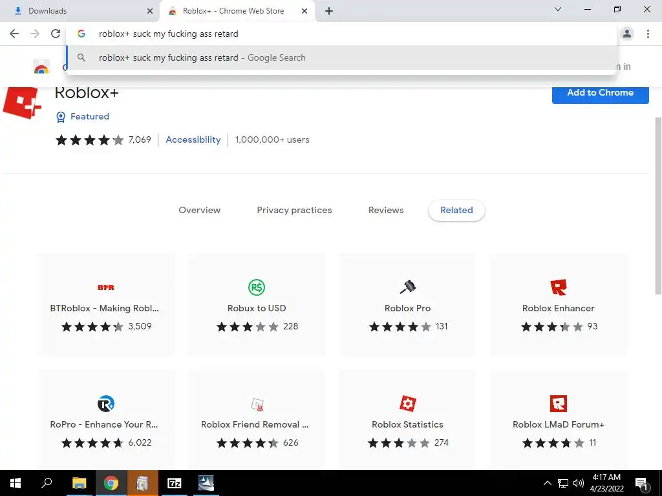Open the Chrome three-dot menu
Screen dimensions: 662x496
tap(648, 34)
